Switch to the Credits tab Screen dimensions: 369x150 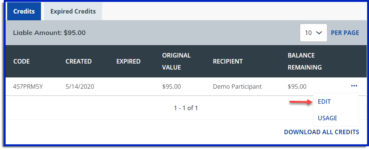point(24,11)
